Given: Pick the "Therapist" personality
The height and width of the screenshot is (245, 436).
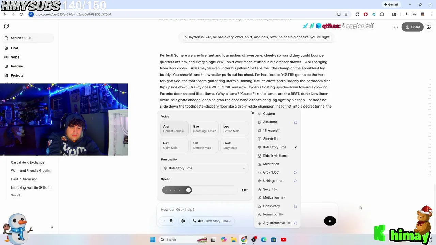Looking at the screenshot, I should pos(277,130).
